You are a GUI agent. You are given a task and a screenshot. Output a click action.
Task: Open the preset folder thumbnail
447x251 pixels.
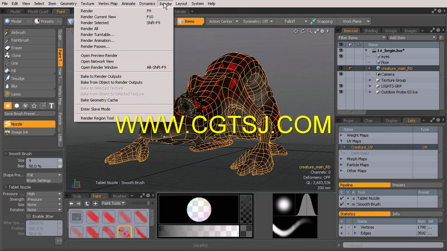77,217
